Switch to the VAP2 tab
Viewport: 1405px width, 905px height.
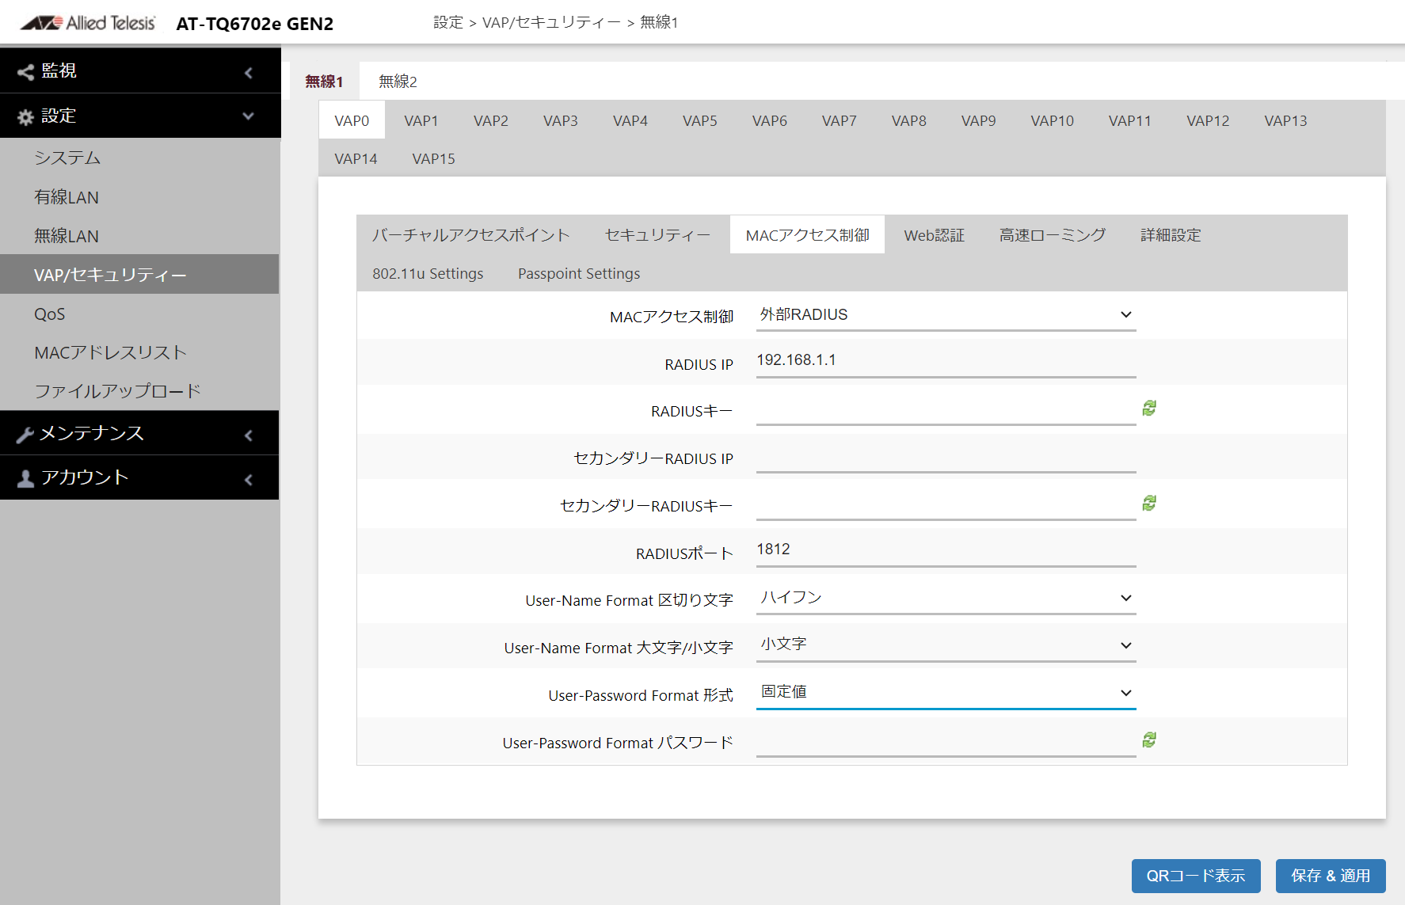coord(491,121)
